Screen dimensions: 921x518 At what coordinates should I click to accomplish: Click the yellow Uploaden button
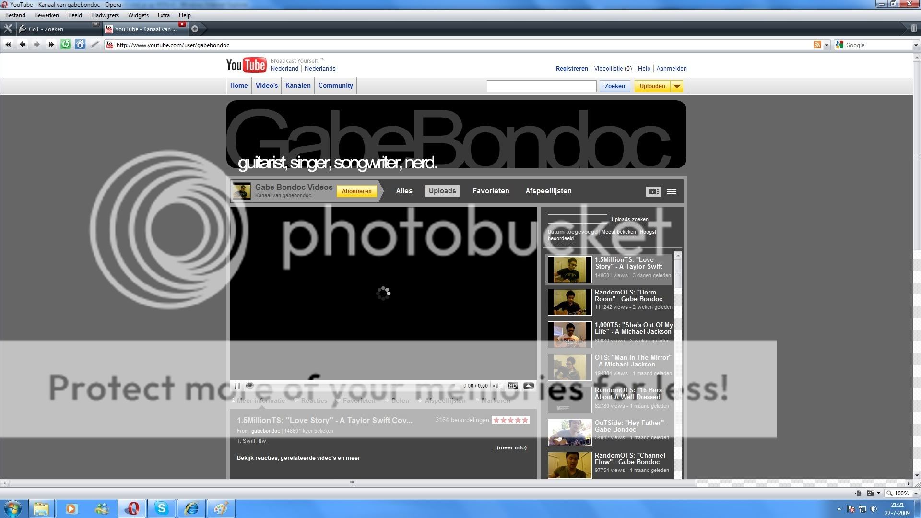652,86
